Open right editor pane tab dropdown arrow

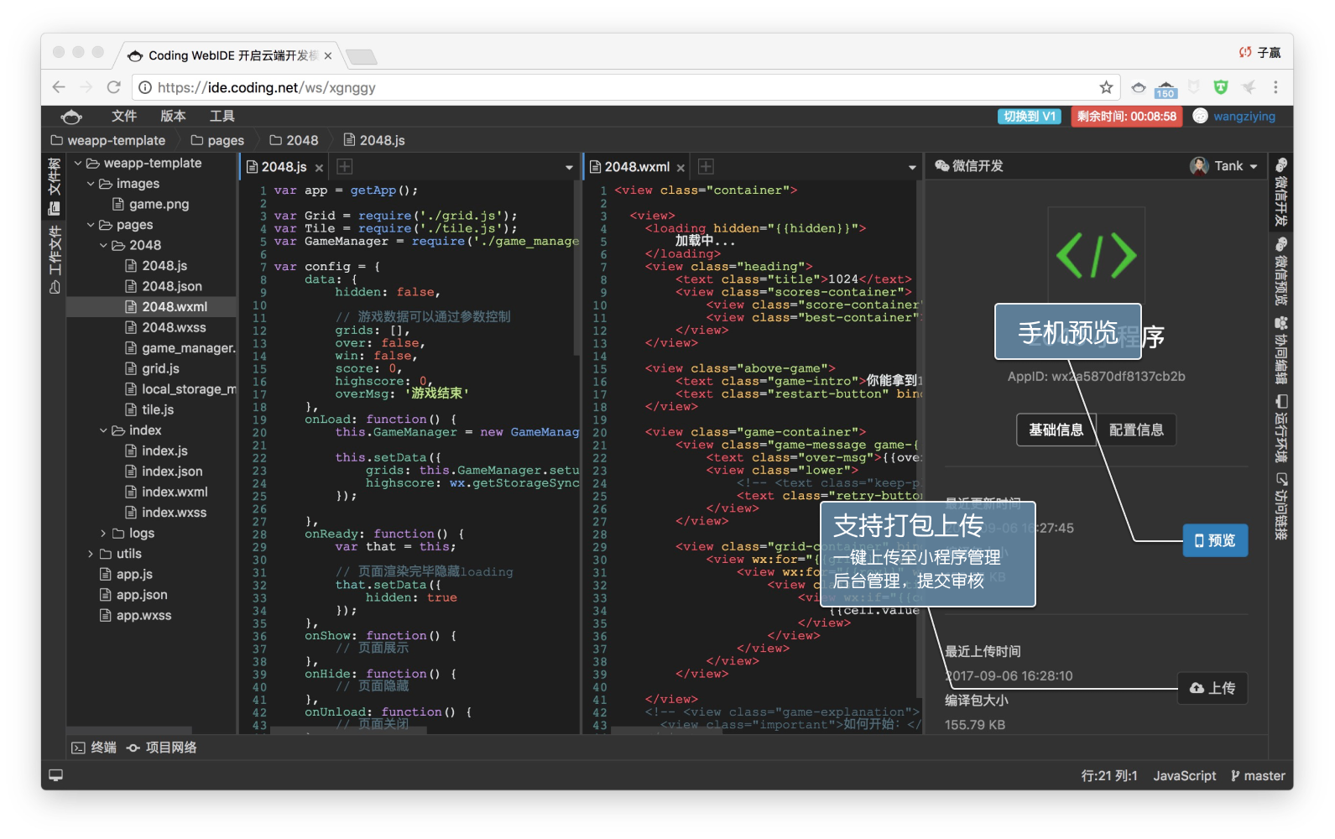click(912, 168)
